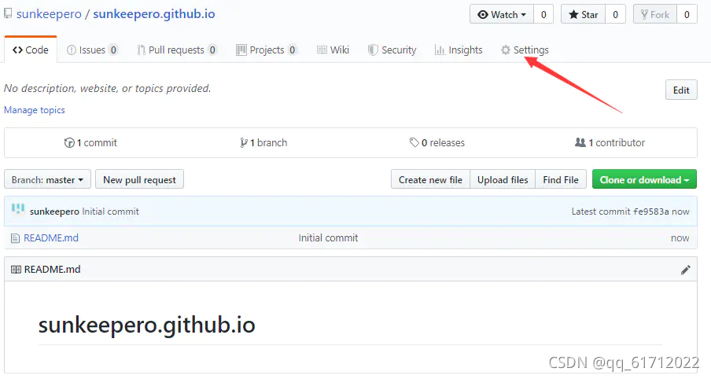Edit the repository description
Image resolution: width=711 pixels, height=379 pixels.
(x=681, y=90)
